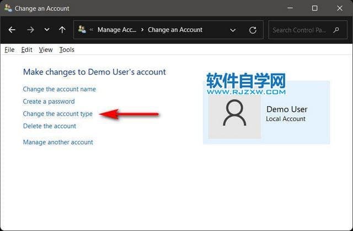Click the Search Control Panel field
This screenshot has width=353, height=231.
tap(307, 30)
